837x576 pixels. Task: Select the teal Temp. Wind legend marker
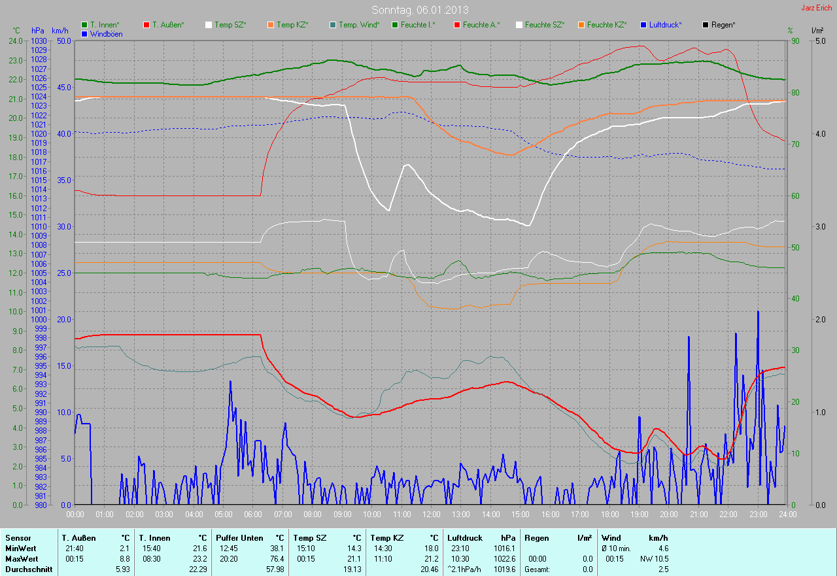(333, 25)
